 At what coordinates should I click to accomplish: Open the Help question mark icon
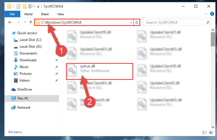[212, 14]
